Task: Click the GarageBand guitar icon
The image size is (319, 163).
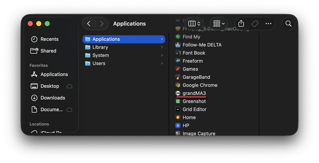Action: (178, 77)
